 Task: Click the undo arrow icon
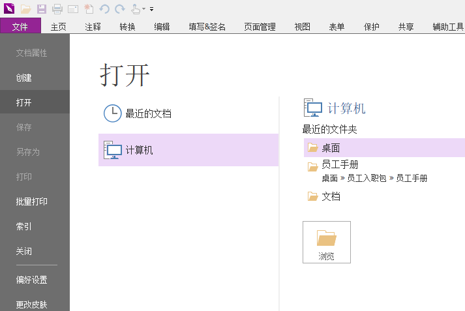(x=104, y=9)
